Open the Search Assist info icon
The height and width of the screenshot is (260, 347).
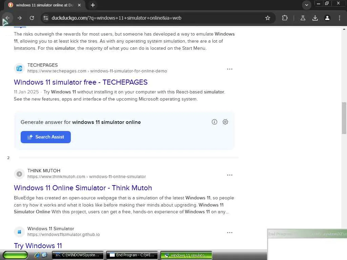[214, 122]
